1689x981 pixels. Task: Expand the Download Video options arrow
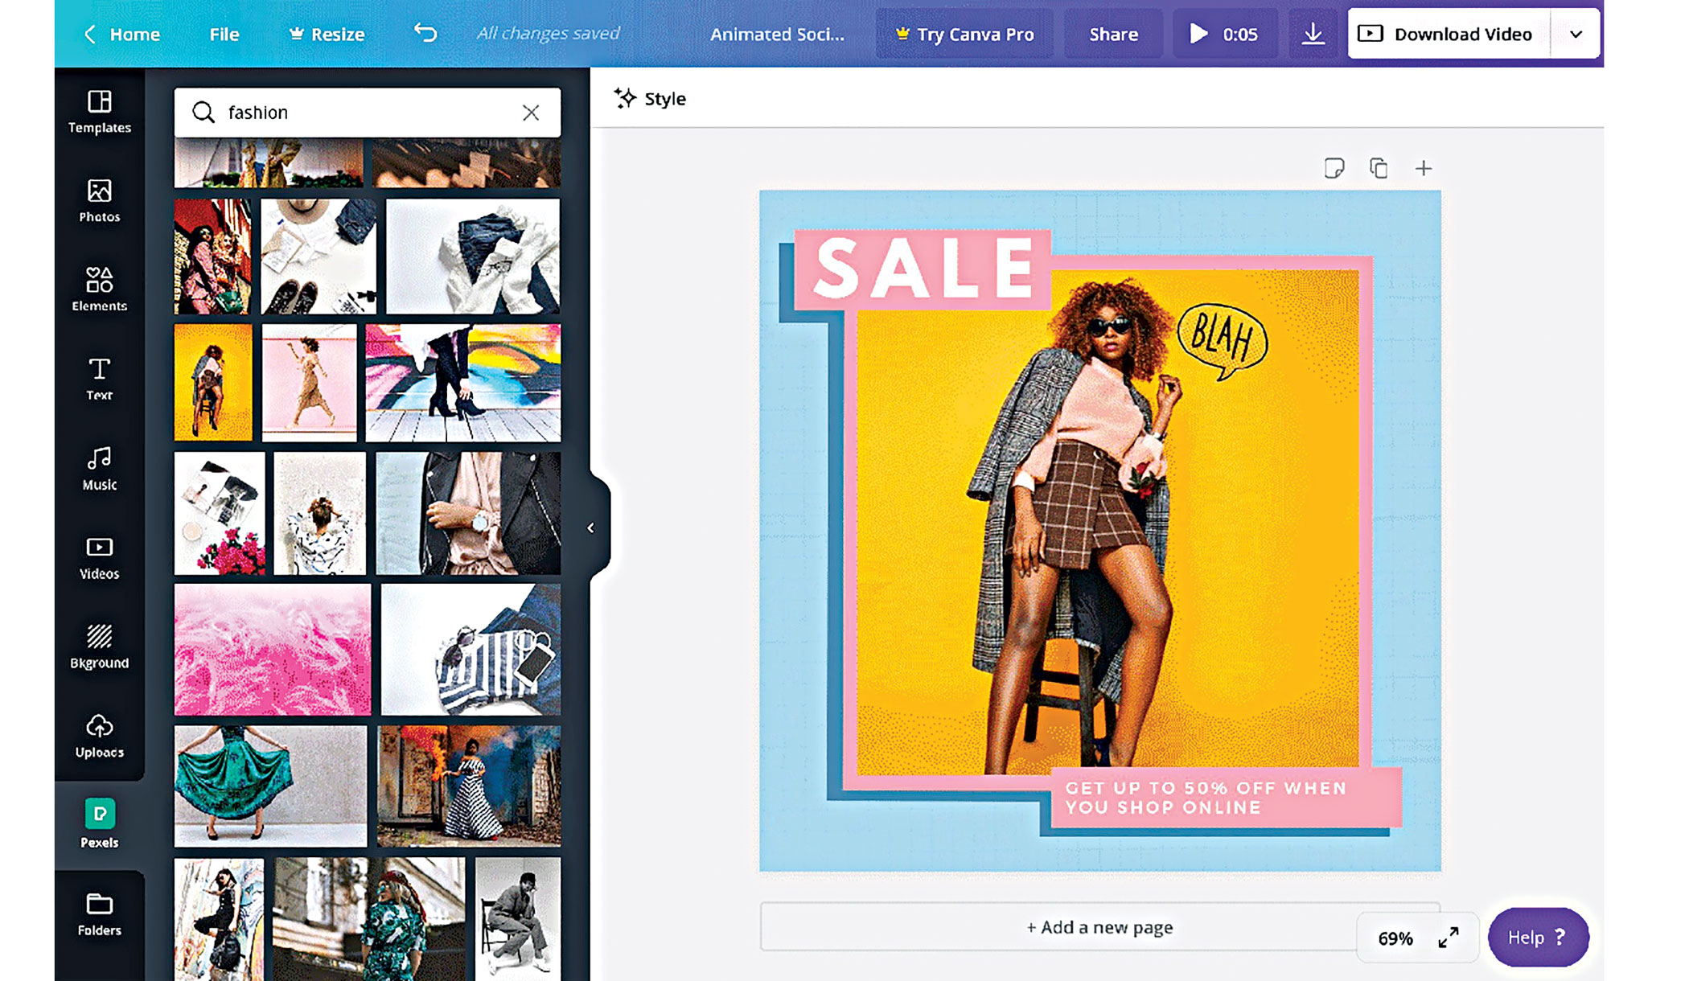1576,34
